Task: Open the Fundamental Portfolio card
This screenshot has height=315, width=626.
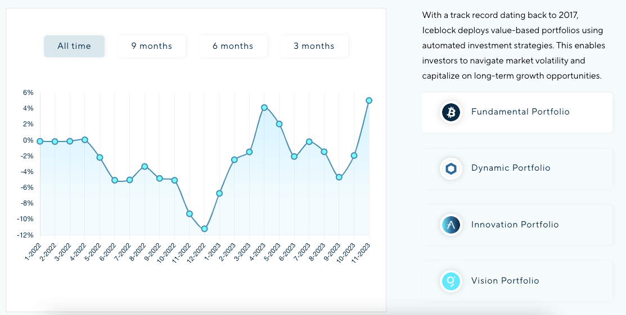Action: (520, 112)
